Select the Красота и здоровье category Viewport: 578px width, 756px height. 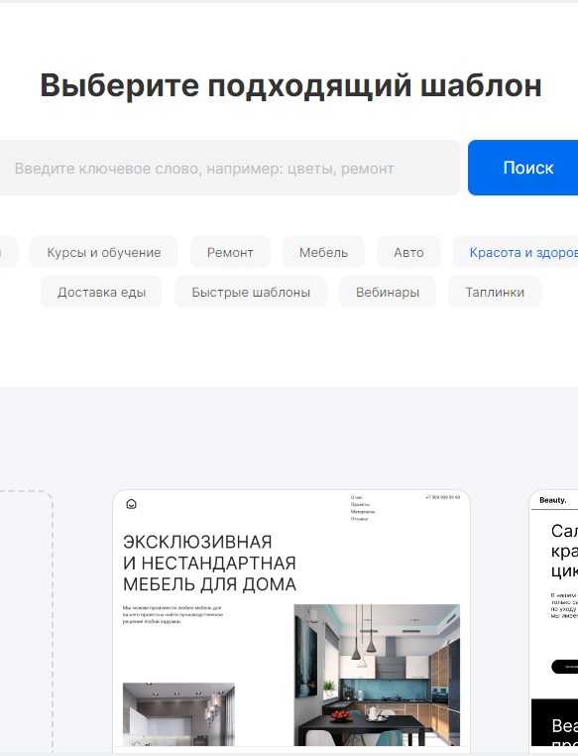516,252
